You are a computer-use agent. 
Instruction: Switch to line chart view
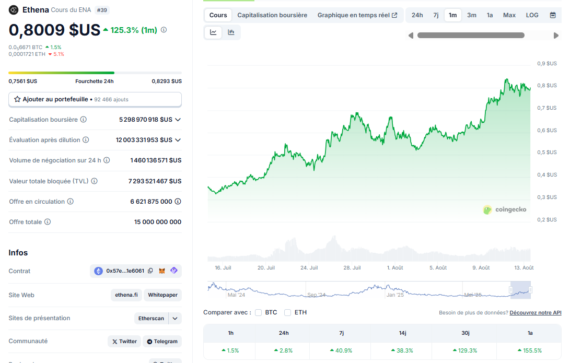pos(213,32)
